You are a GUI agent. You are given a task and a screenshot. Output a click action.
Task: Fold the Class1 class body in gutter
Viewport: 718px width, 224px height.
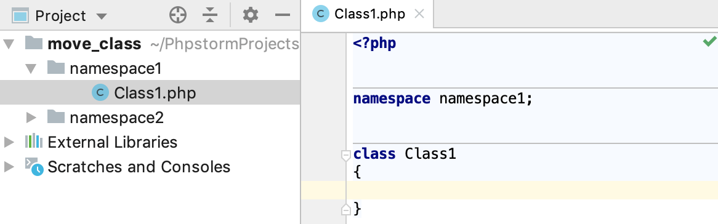(x=345, y=156)
